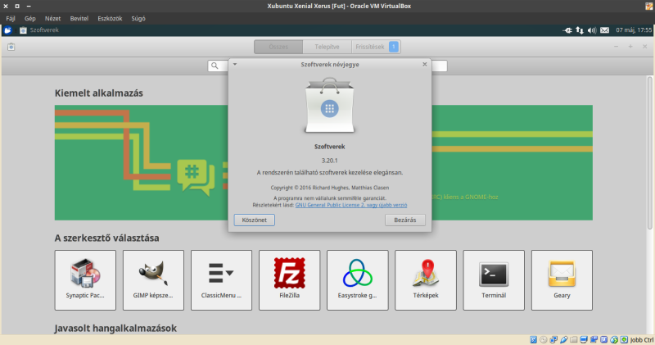The height and width of the screenshot is (345, 655).
Task: Open the Fájl menu
Action: pyautogui.click(x=11, y=18)
